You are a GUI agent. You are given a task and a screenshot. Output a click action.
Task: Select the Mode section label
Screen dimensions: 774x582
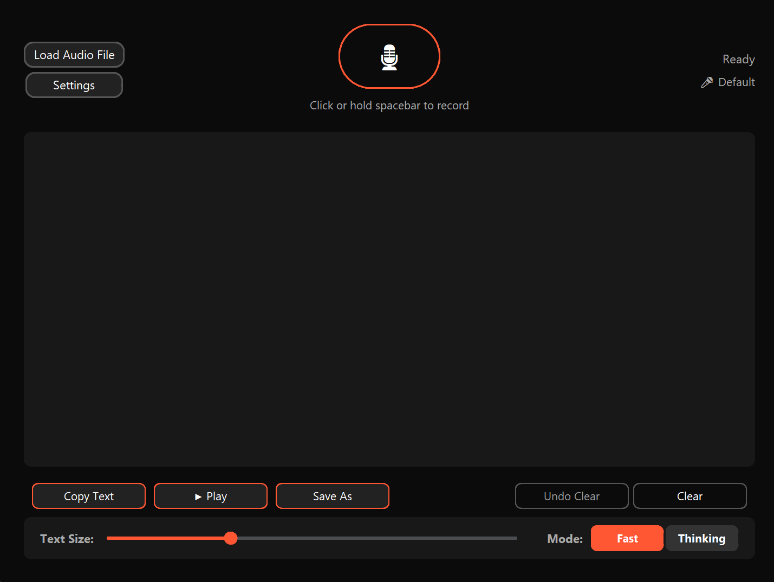pos(564,538)
